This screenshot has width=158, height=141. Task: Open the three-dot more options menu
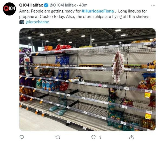(153, 5)
